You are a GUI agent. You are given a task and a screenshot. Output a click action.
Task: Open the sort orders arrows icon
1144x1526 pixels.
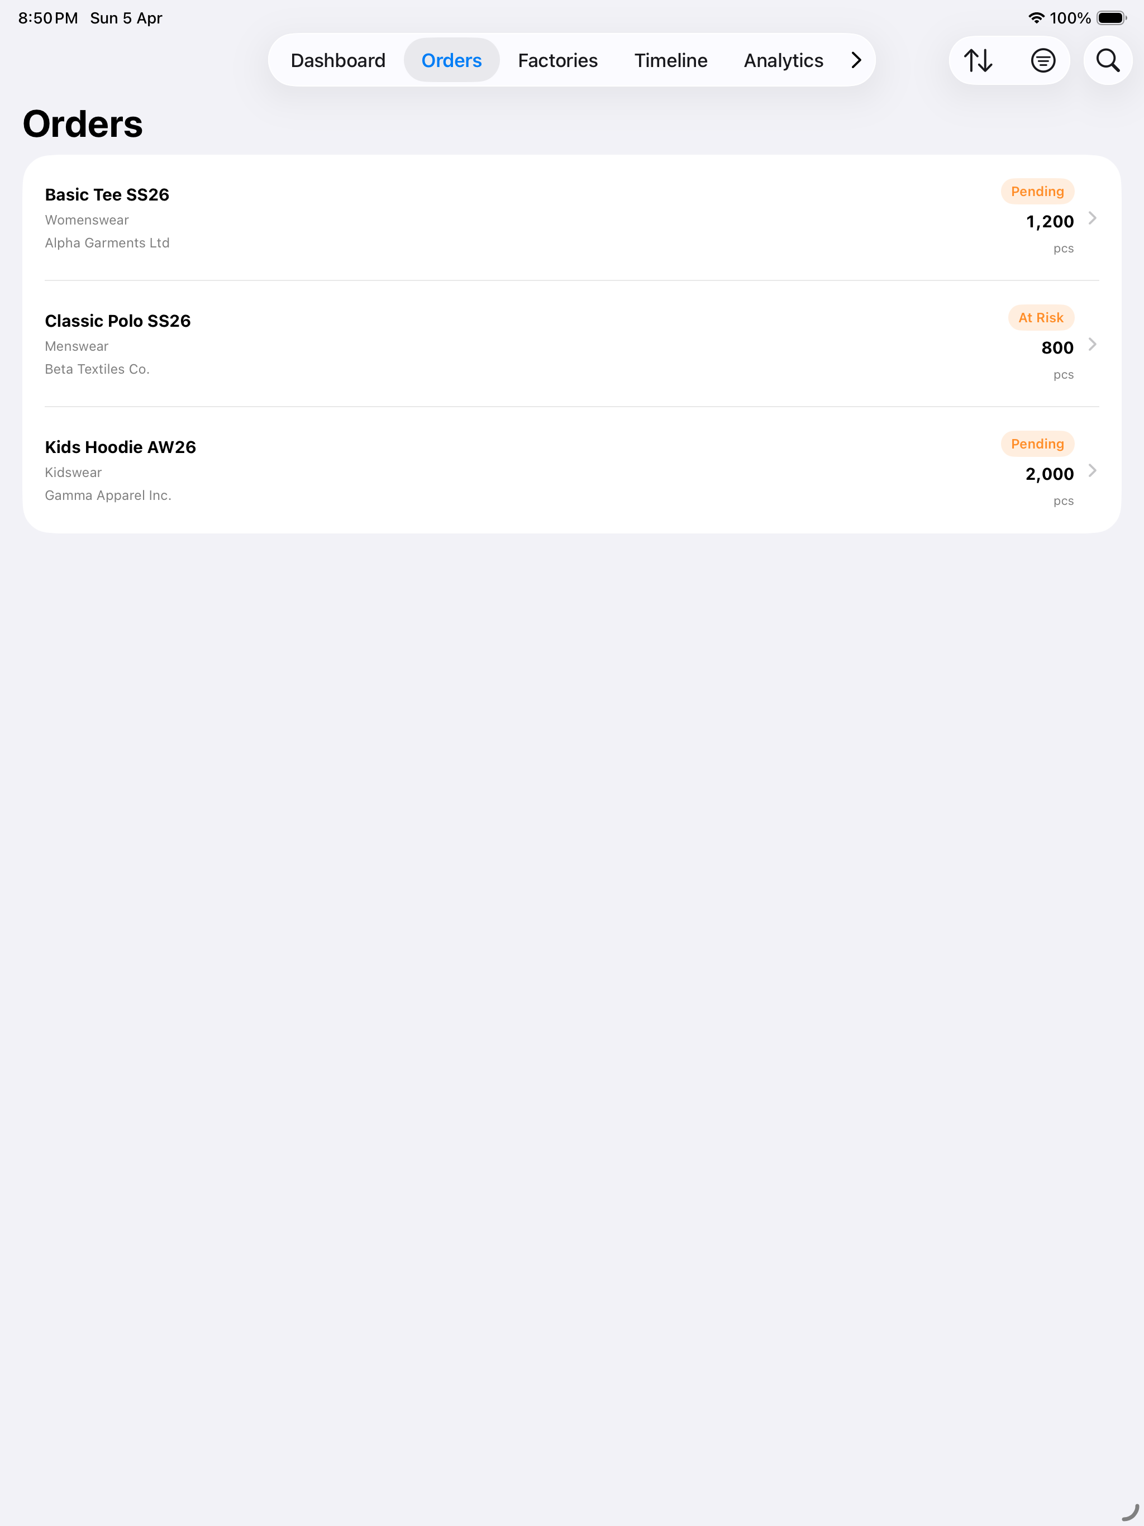click(x=978, y=61)
